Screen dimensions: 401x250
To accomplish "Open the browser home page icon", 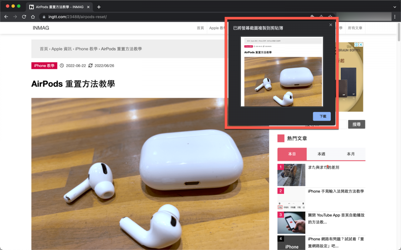I will [x=33, y=17].
